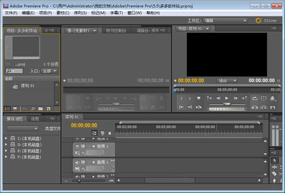Click the Export Frame camera icon
The height and width of the screenshot is (193, 285).
(272, 107)
